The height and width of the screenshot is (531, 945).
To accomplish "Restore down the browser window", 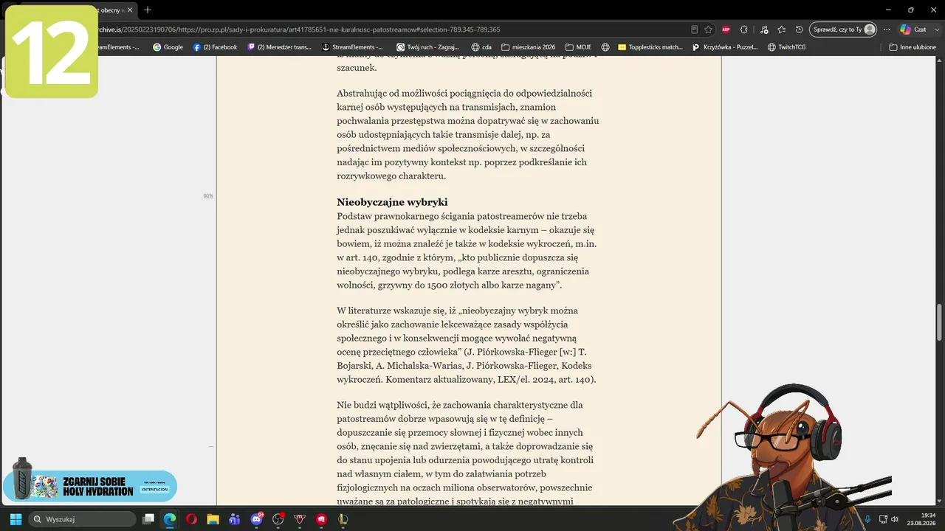I will point(910,10).
